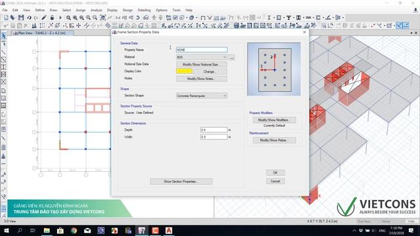Select the draw line tool in left toolbar
Screen dimensions: 420x236
[x=3, y=52]
